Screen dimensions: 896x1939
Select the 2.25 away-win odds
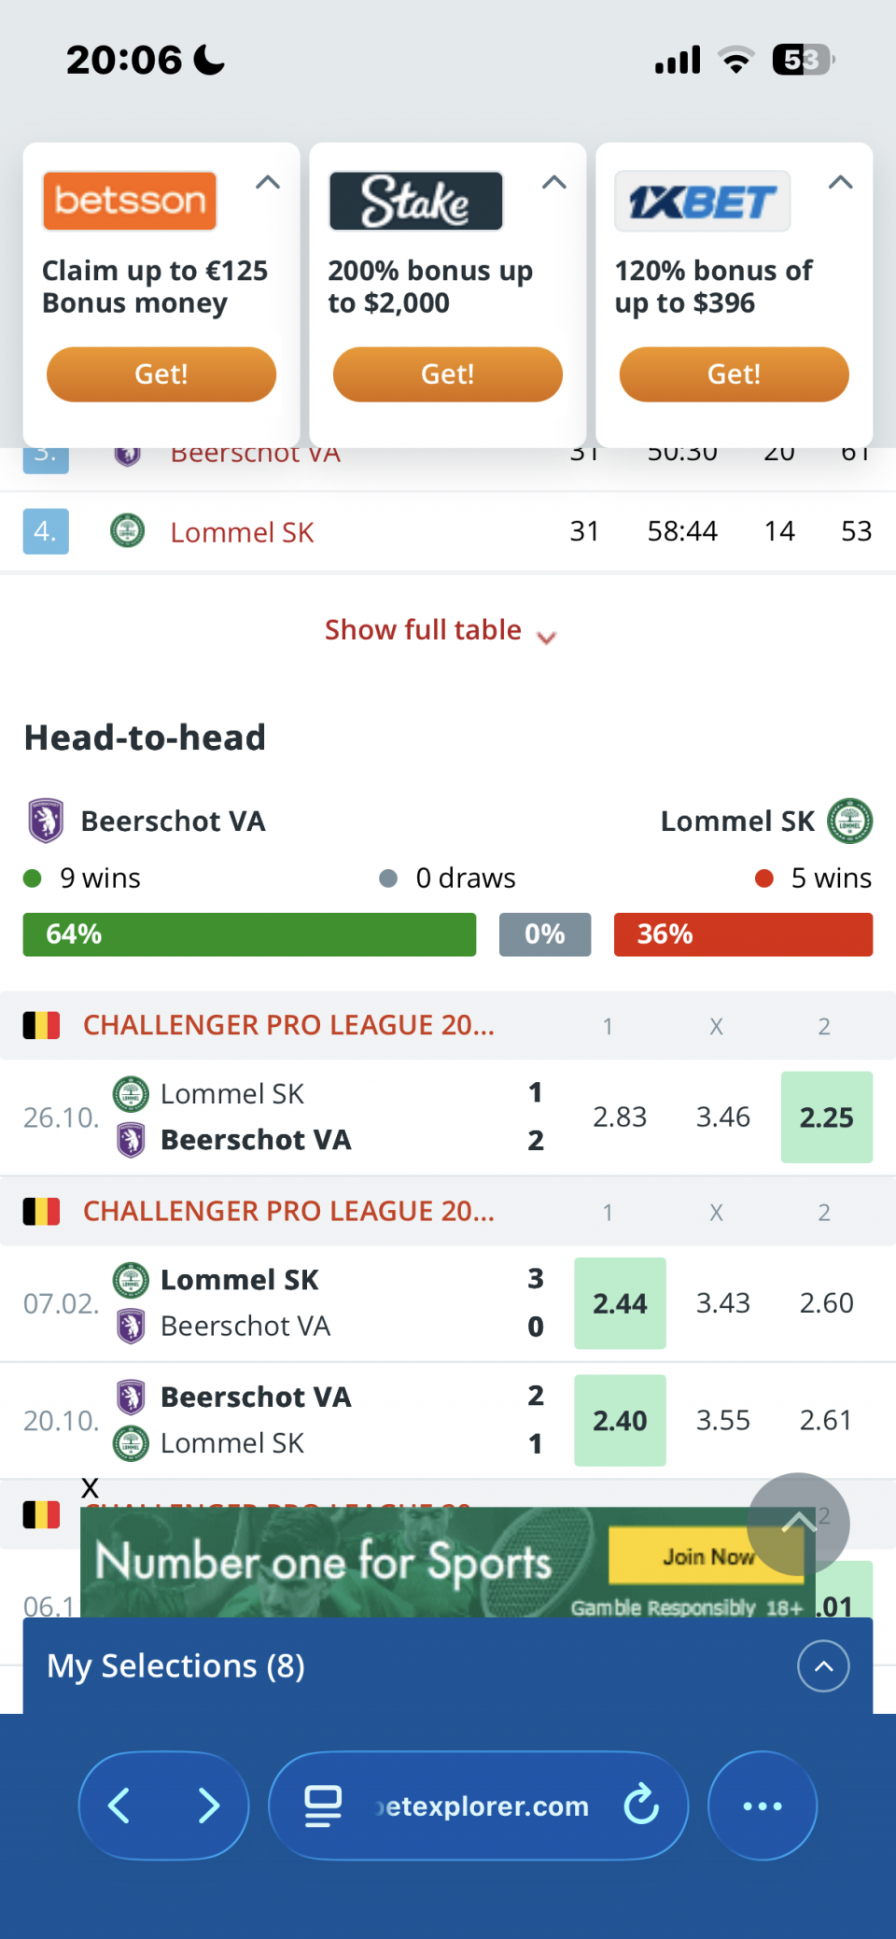pos(826,1117)
